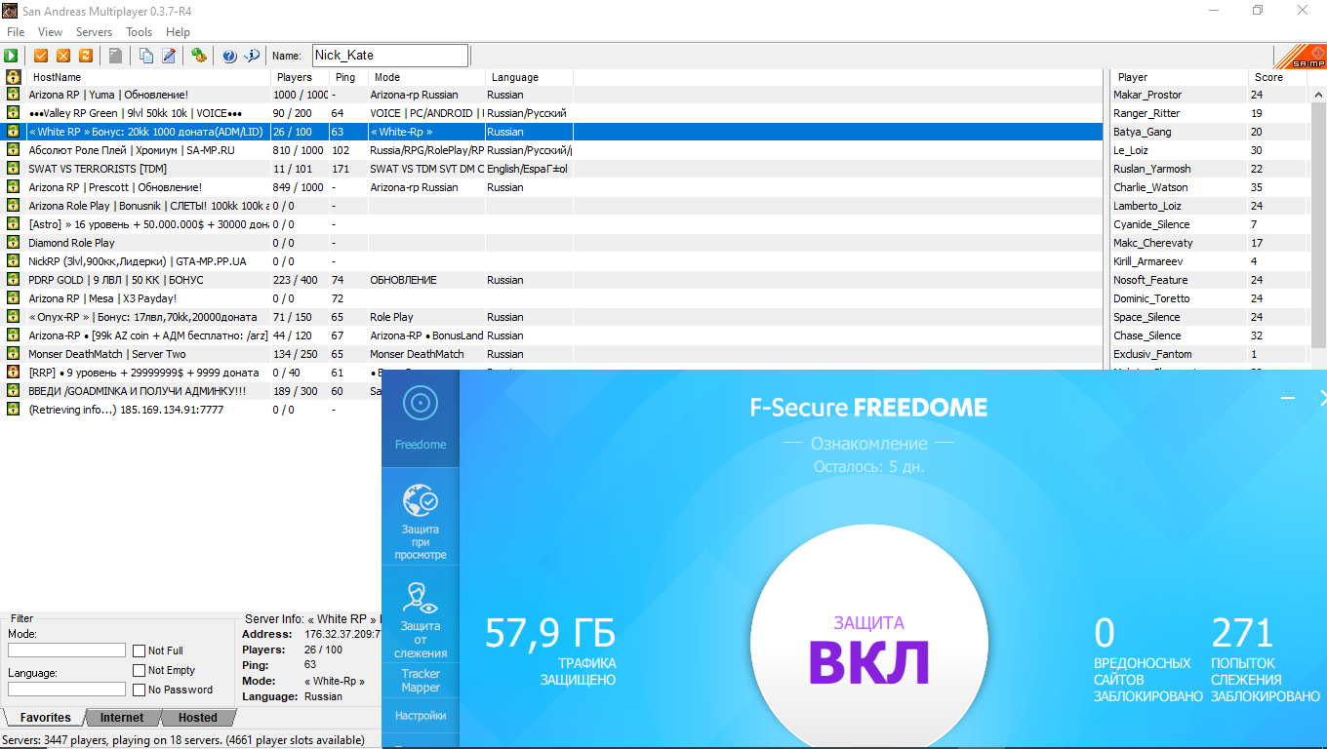This screenshot has height=749, width=1327.
Task: Click the orange Refresh Server icon
Action: point(86,56)
